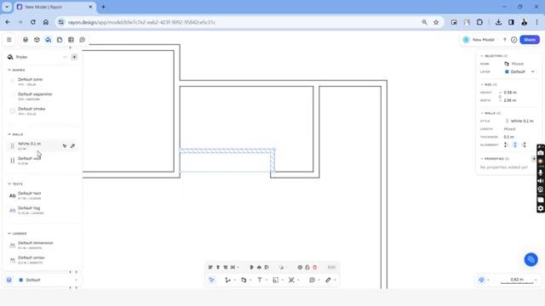Collapse the Texts section in Styles

coord(9,184)
